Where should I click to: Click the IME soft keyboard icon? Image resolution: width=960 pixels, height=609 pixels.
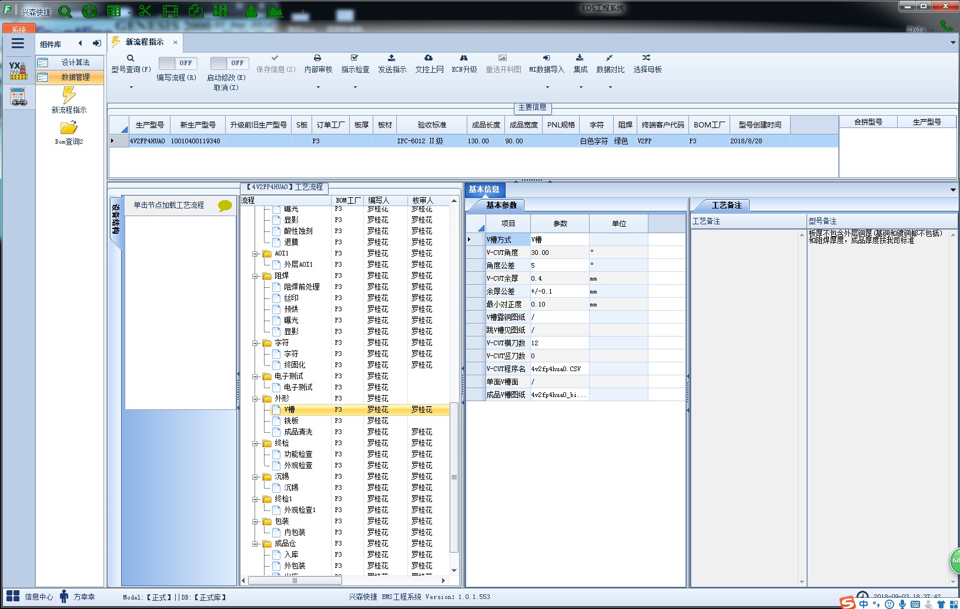915,604
